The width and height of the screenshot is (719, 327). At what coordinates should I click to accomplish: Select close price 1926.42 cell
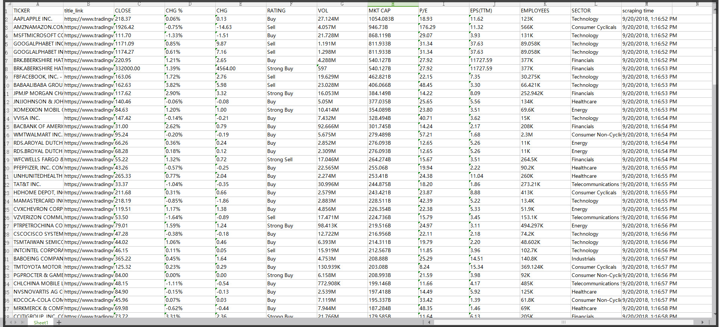tap(139, 27)
